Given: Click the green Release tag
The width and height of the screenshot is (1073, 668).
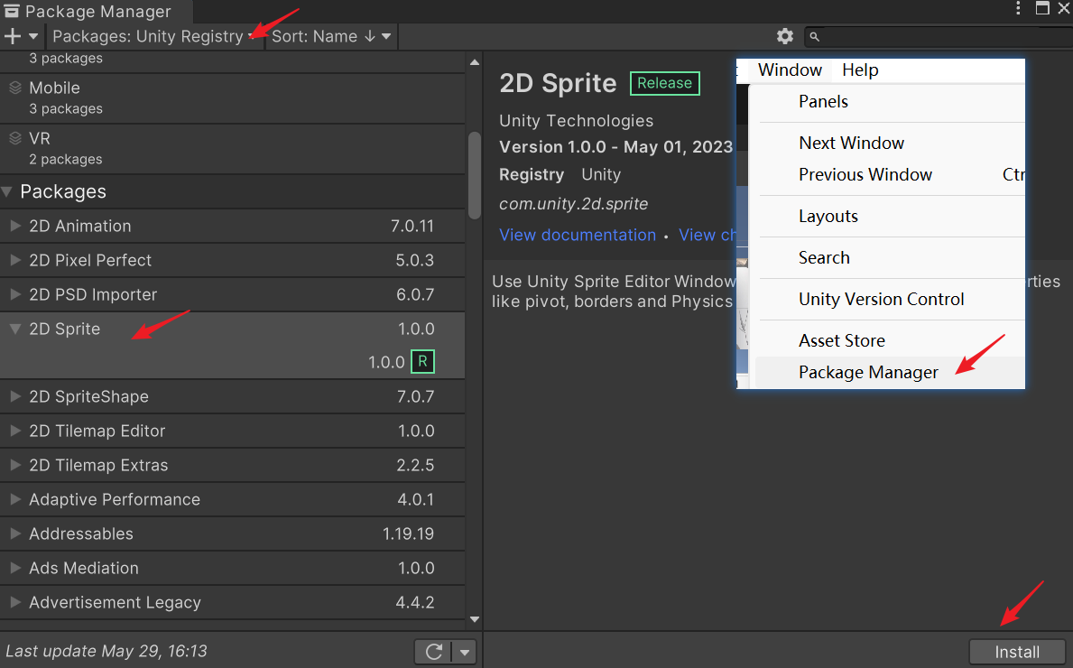Looking at the screenshot, I should pos(664,83).
